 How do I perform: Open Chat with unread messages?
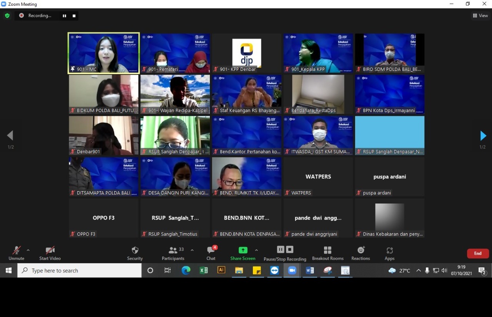[211, 250]
